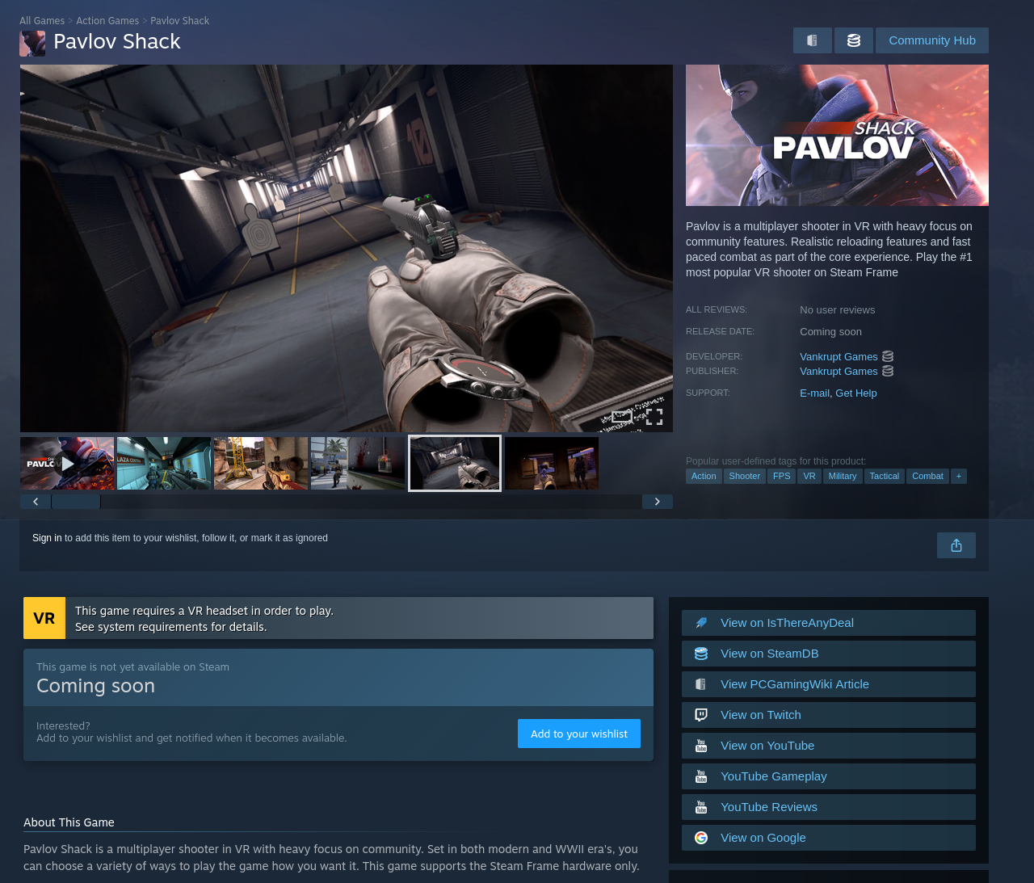1034x883 pixels.
Task: Click the 'Coming soon' release date value
Action: 830,332
